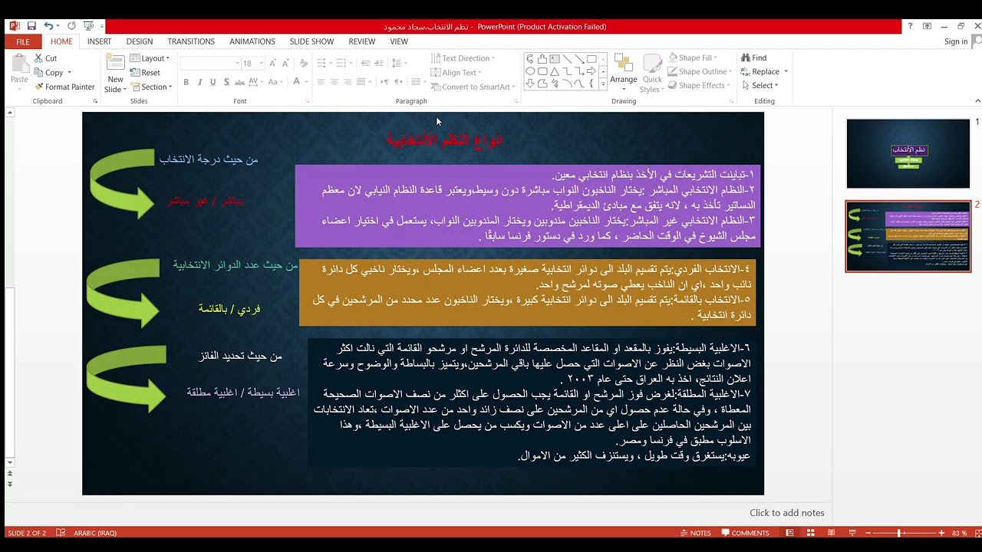Image resolution: width=982 pixels, height=552 pixels.
Task: Select the triangle shape in shapes gallery
Action: (x=555, y=71)
